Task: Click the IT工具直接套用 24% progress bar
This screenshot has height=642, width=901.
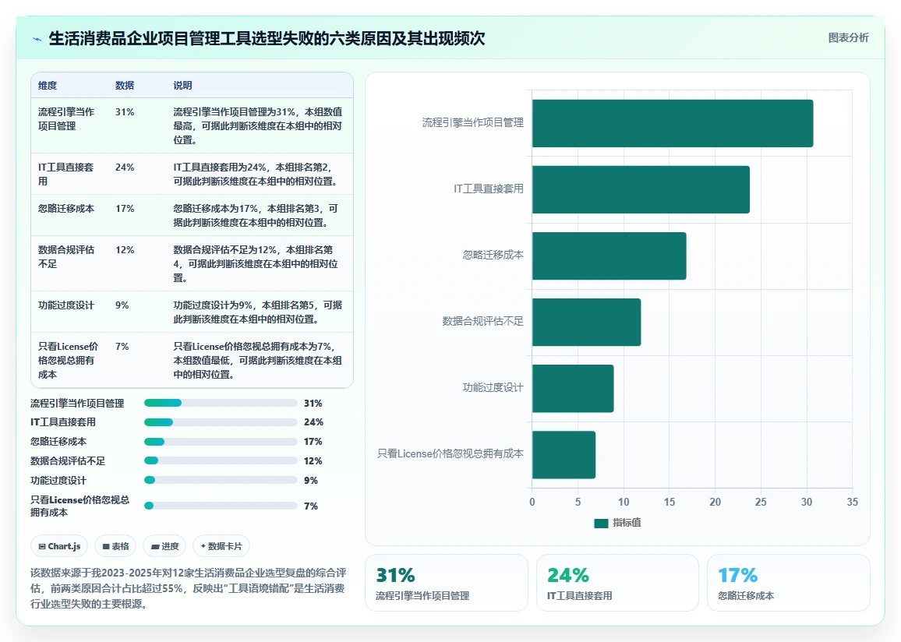Action: [221, 422]
